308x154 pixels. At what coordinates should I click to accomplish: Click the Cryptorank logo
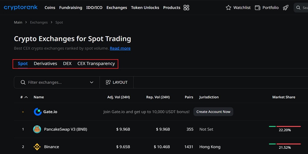[21, 7]
